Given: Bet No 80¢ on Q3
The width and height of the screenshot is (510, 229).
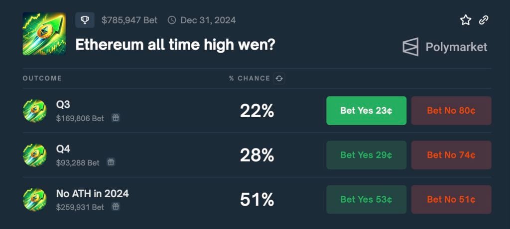Looking at the screenshot, I should click(451, 110).
